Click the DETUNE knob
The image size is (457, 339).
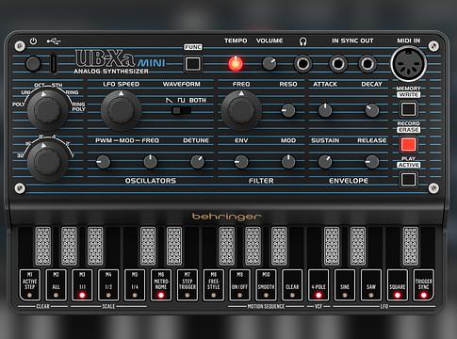pos(197,162)
